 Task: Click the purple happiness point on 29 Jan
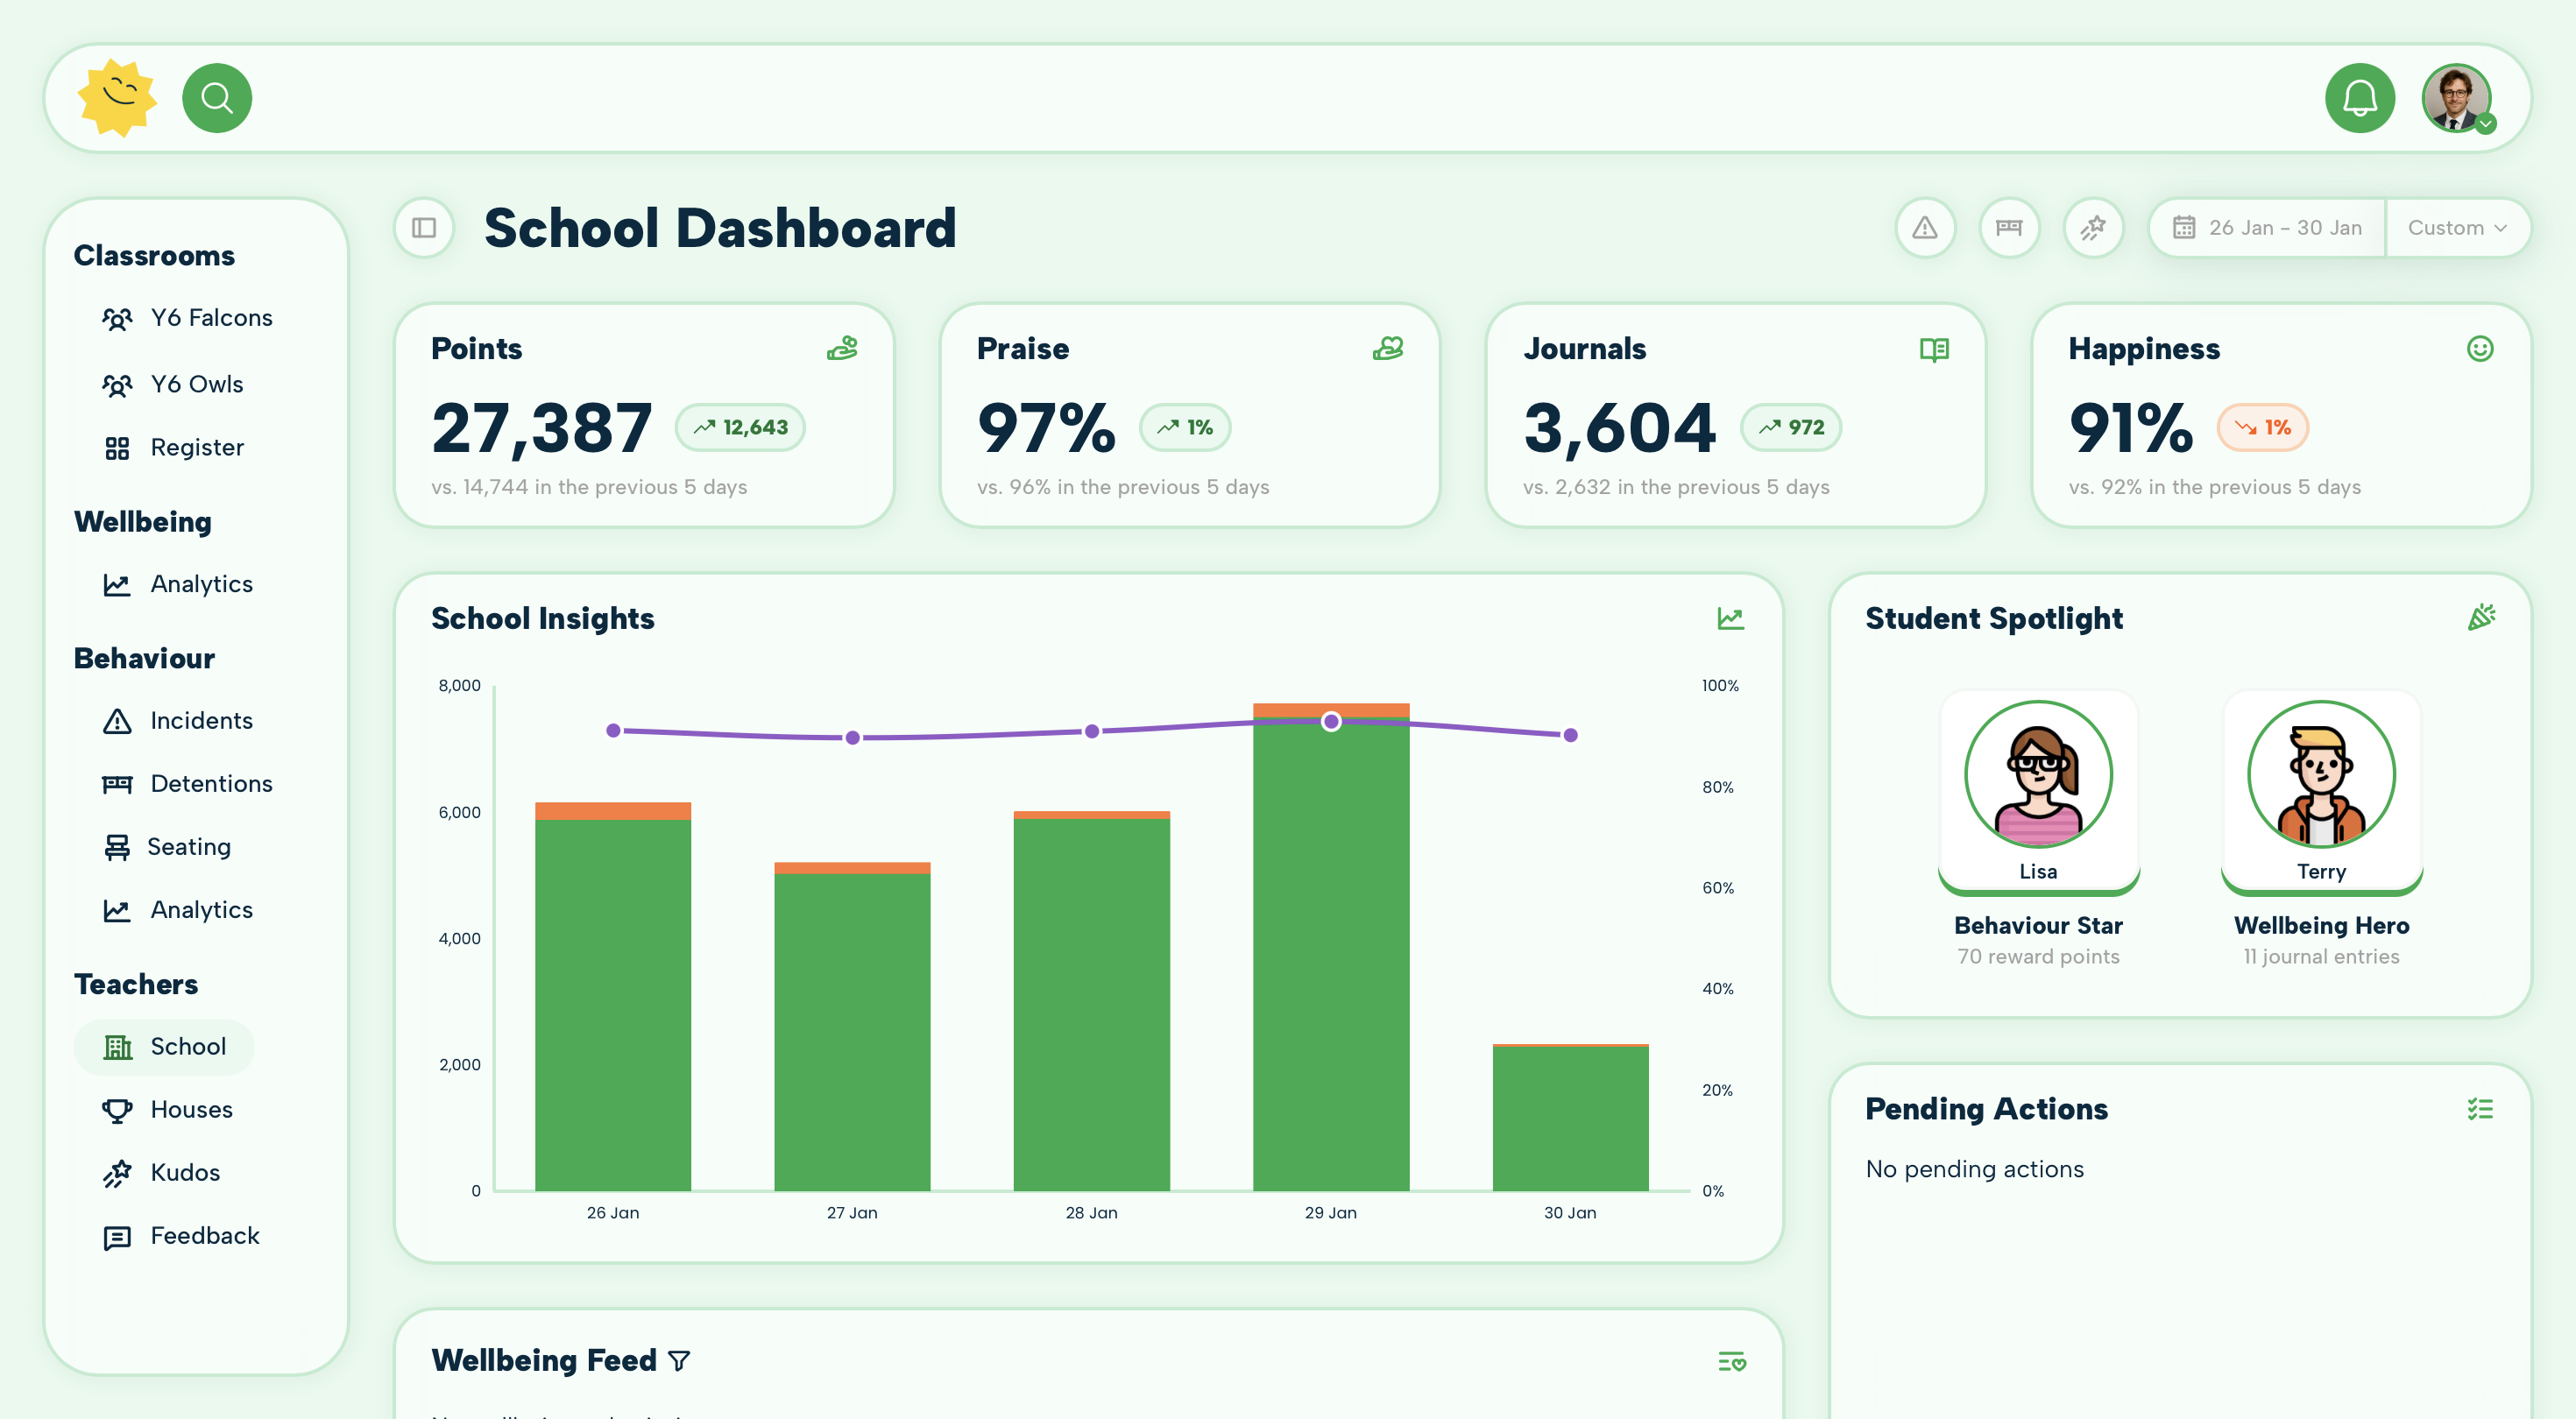click(x=1331, y=720)
